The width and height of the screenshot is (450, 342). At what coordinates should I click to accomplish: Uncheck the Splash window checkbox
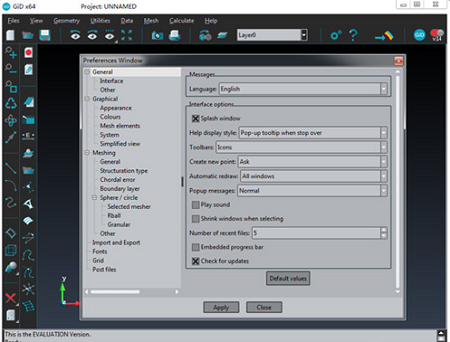coord(195,119)
